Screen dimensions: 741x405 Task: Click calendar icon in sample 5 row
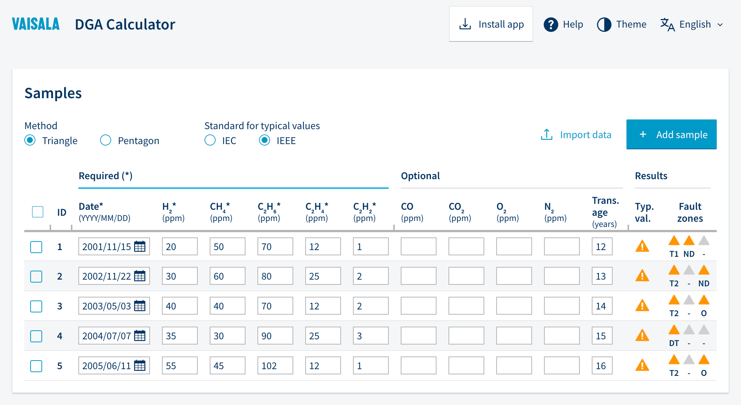click(x=140, y=365)
